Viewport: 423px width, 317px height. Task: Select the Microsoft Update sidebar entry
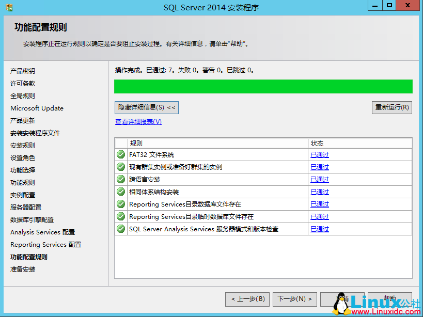point(36,108)
